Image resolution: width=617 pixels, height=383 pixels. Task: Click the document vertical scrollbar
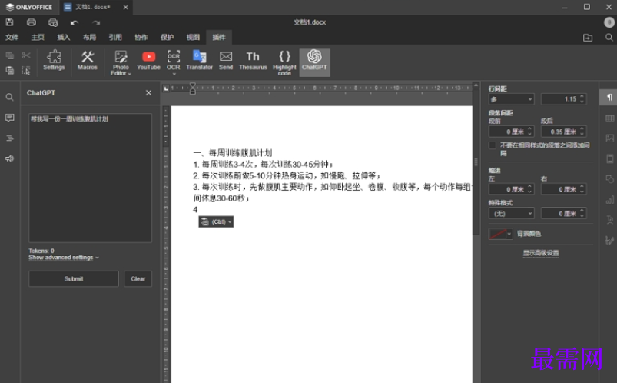pyautogui.click(x=476, y=162)
